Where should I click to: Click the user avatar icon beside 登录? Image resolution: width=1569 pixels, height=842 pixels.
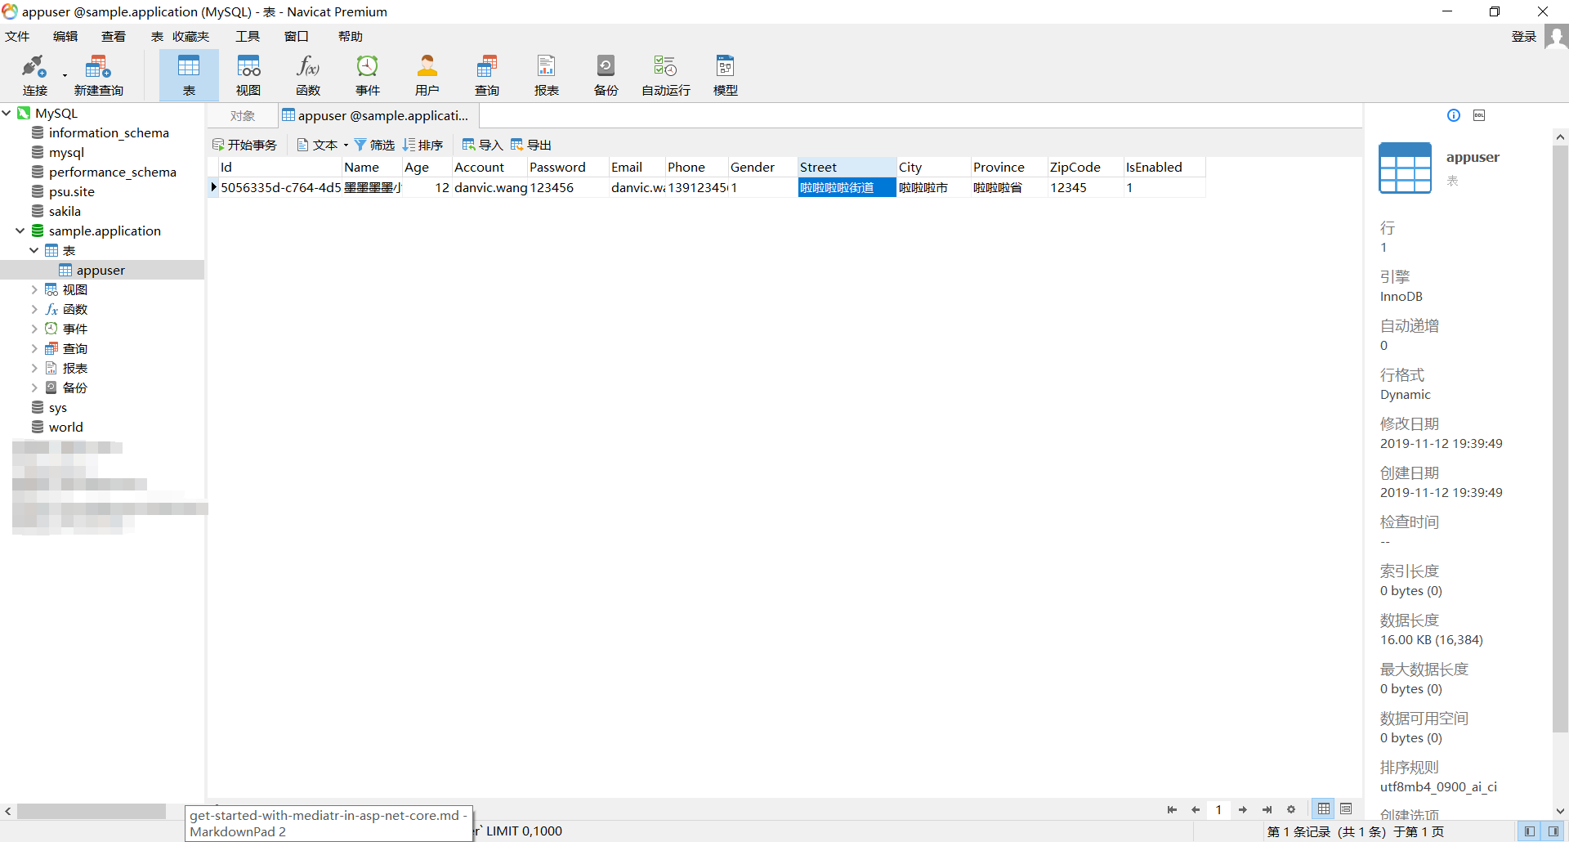coord(1556,37)
